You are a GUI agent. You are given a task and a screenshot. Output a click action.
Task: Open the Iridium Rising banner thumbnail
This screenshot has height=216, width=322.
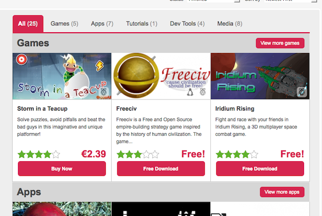[260, 76]
